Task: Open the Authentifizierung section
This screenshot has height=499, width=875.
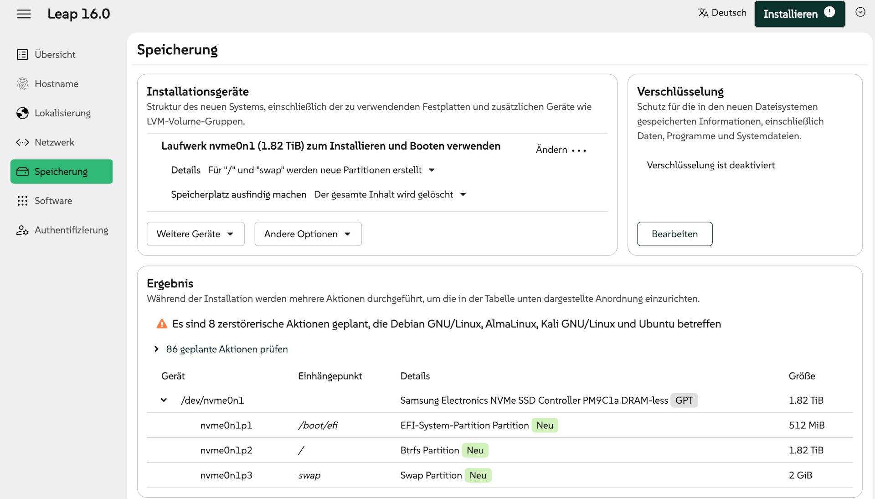Action: coord(71,230)
